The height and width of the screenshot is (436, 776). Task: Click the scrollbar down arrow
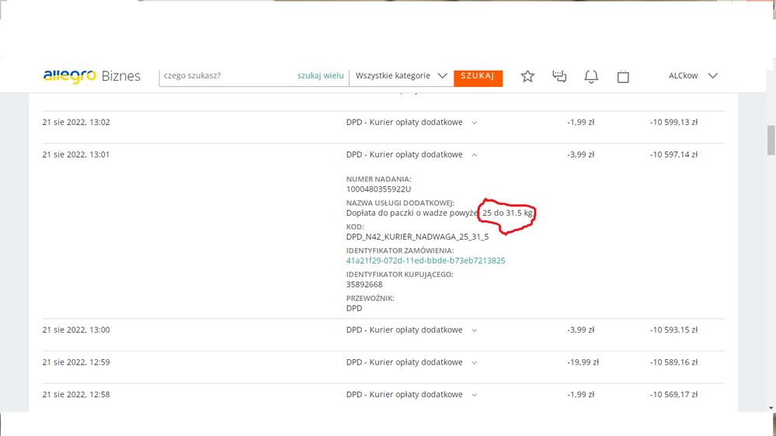(x=771, y=407)
